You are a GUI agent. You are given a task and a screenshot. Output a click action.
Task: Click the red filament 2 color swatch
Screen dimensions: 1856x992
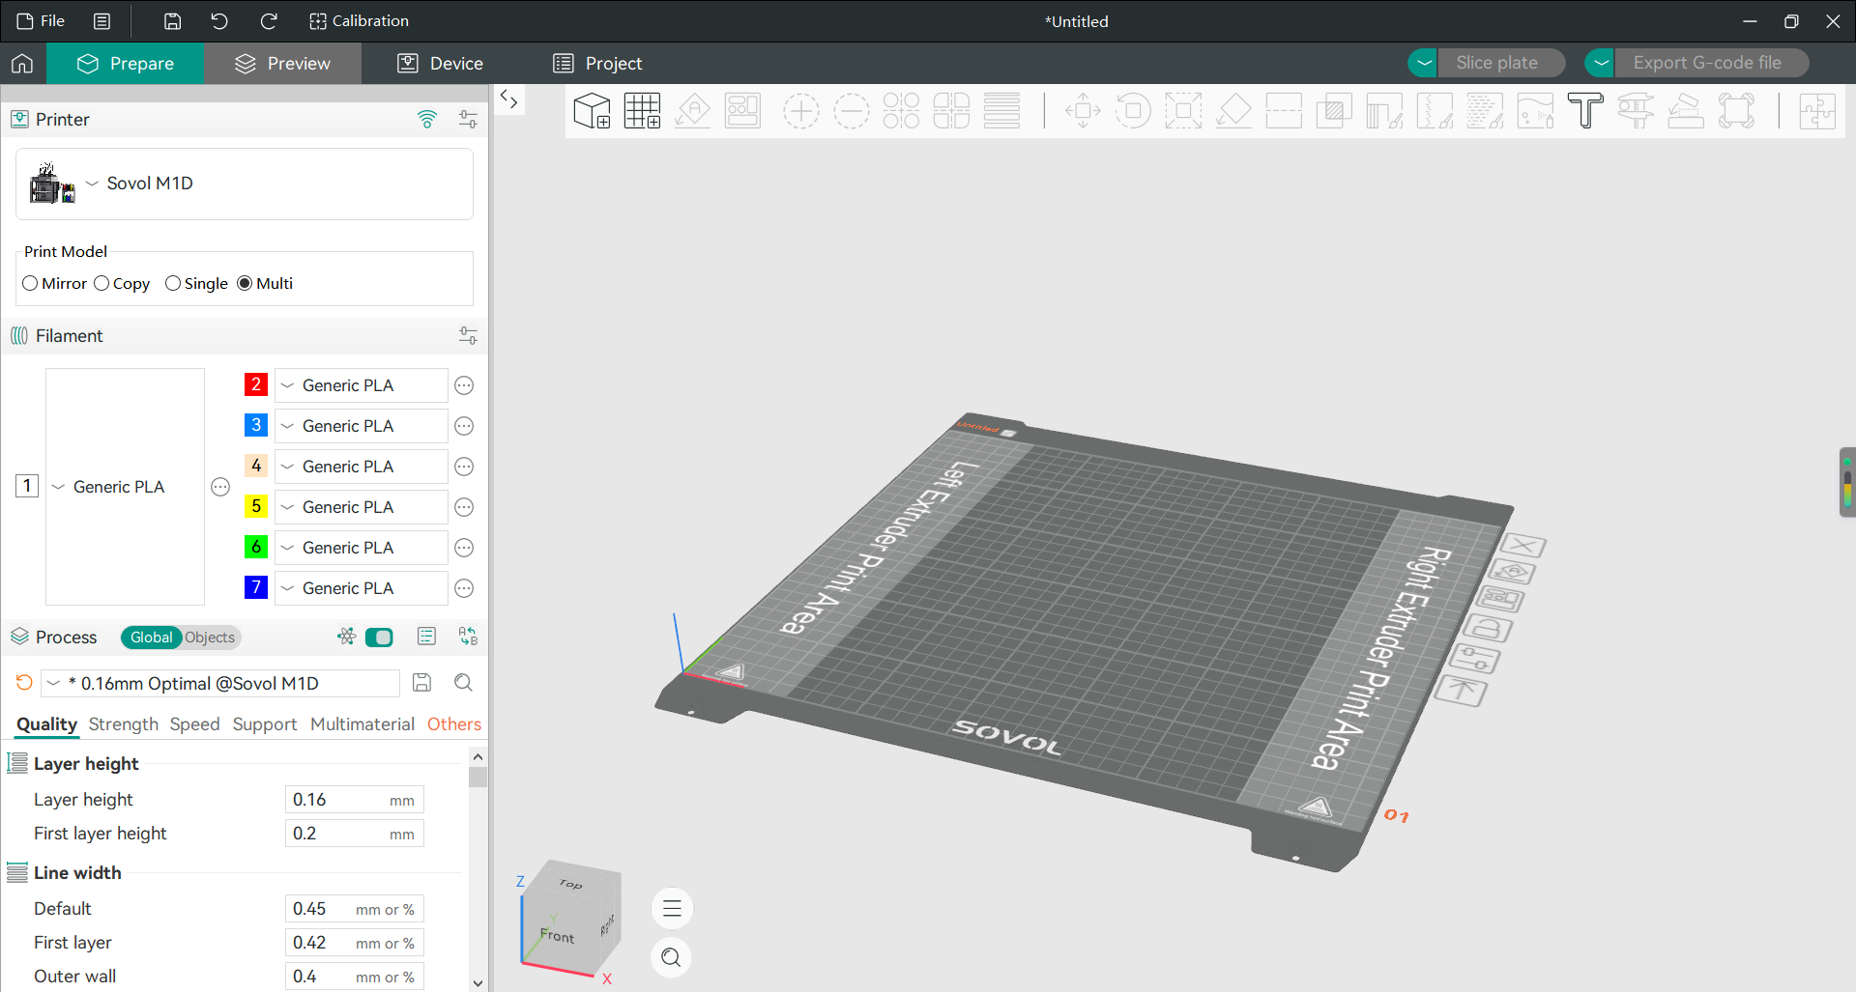point(256,384)
